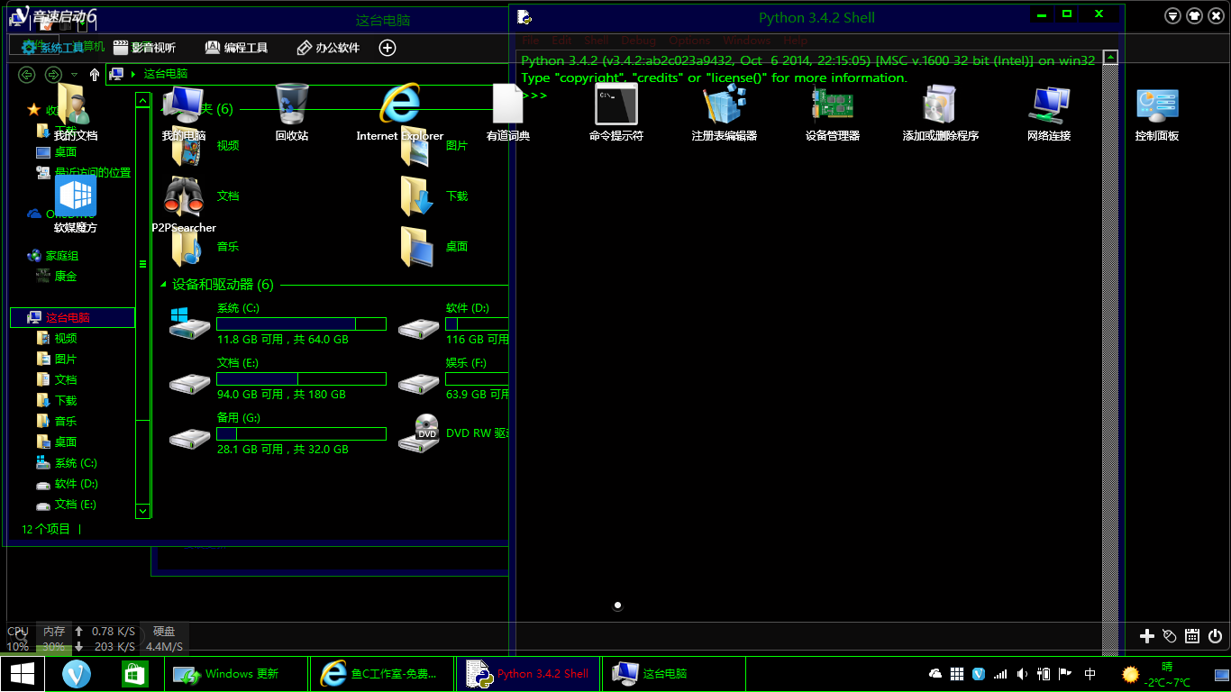The image size is (1231, 692).
Task: Open the 我的文档 launcher icon
Action: (75, 113)
